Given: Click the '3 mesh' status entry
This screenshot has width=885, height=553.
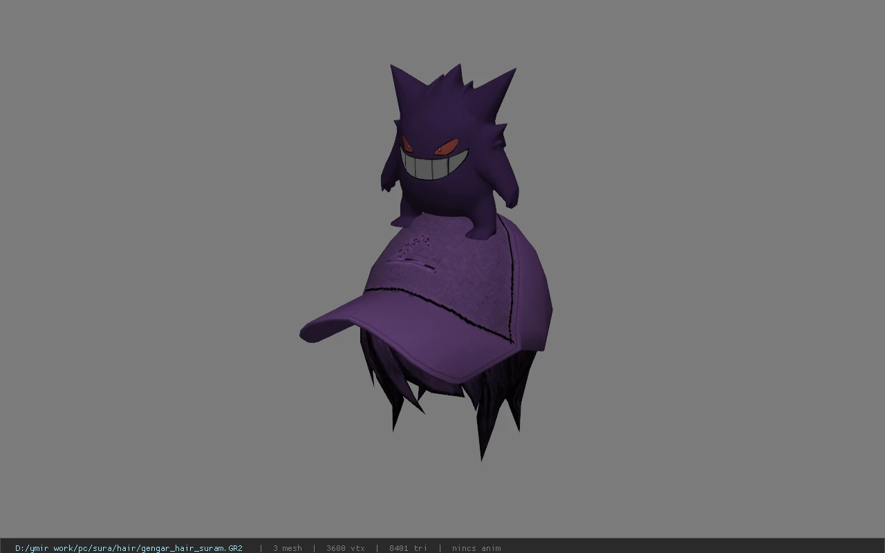Looking at the screenshot, I should point(287,548).
